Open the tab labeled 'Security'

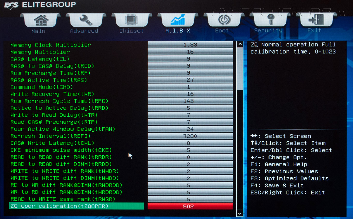268,30
